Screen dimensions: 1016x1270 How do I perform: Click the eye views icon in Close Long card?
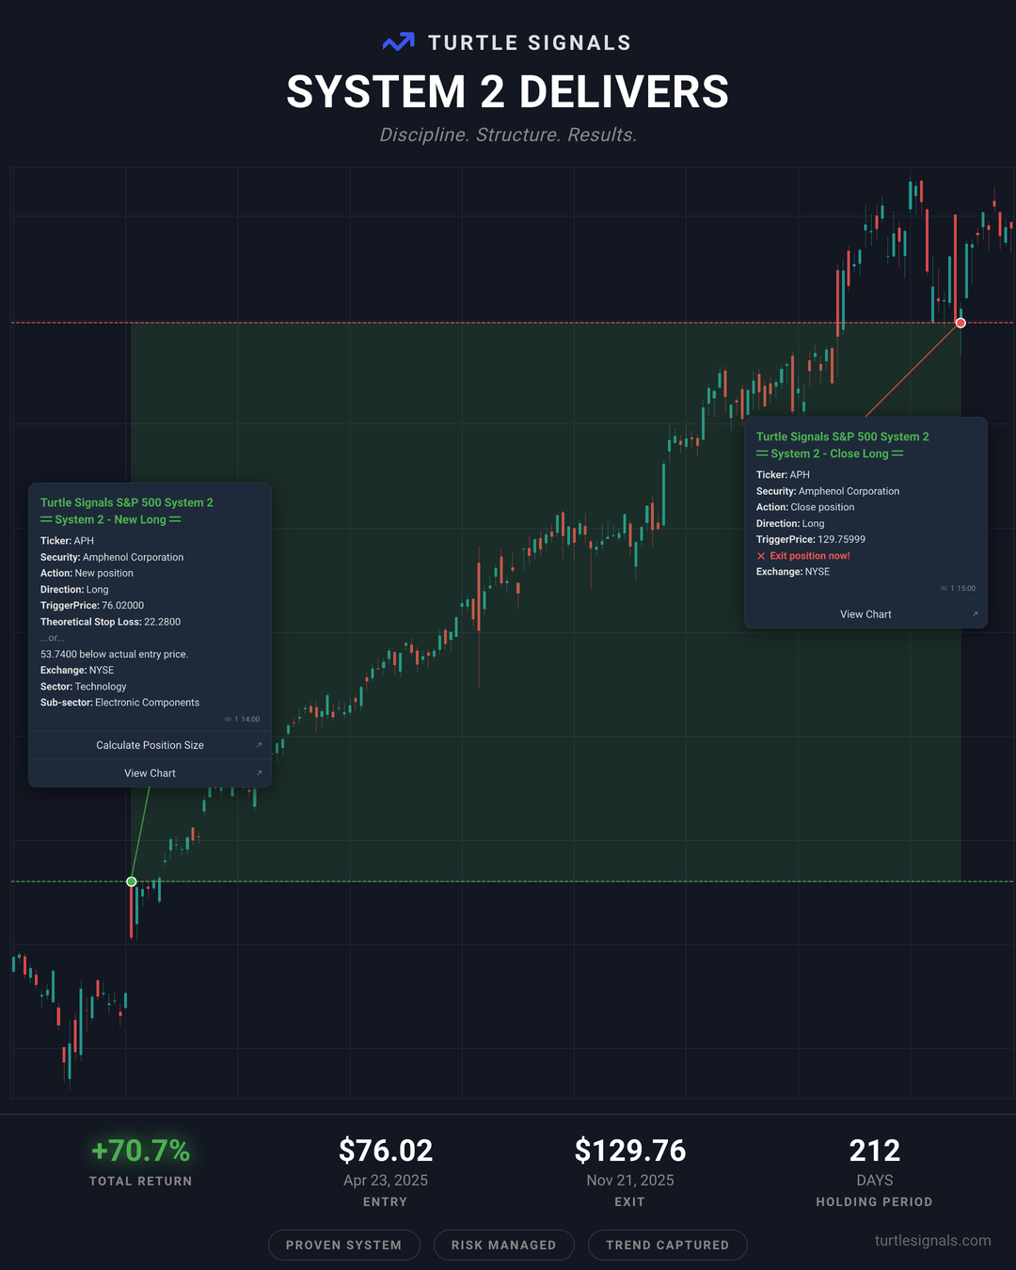(944, 589)
